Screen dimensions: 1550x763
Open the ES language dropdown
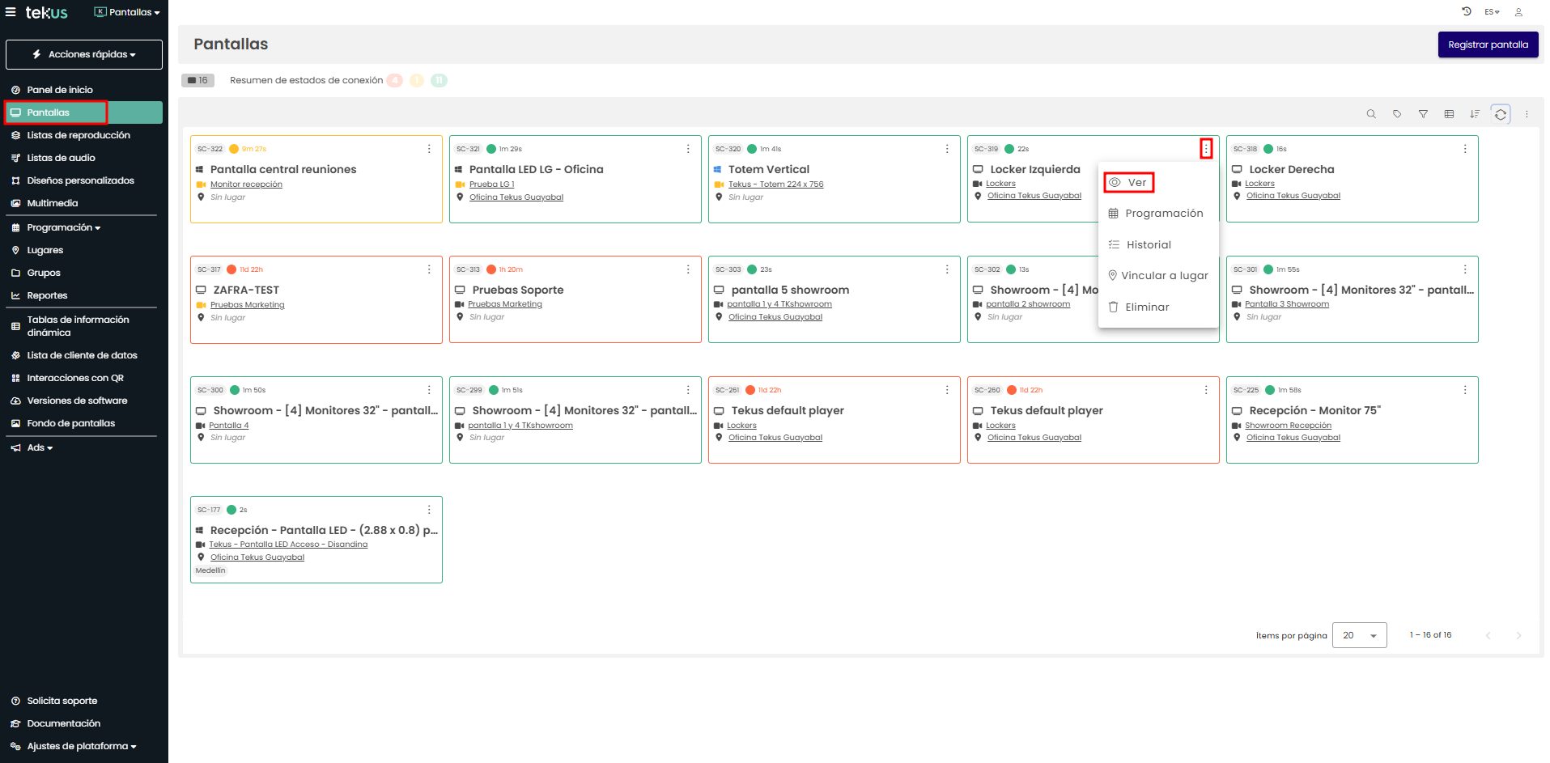(x=1492, y=12)
